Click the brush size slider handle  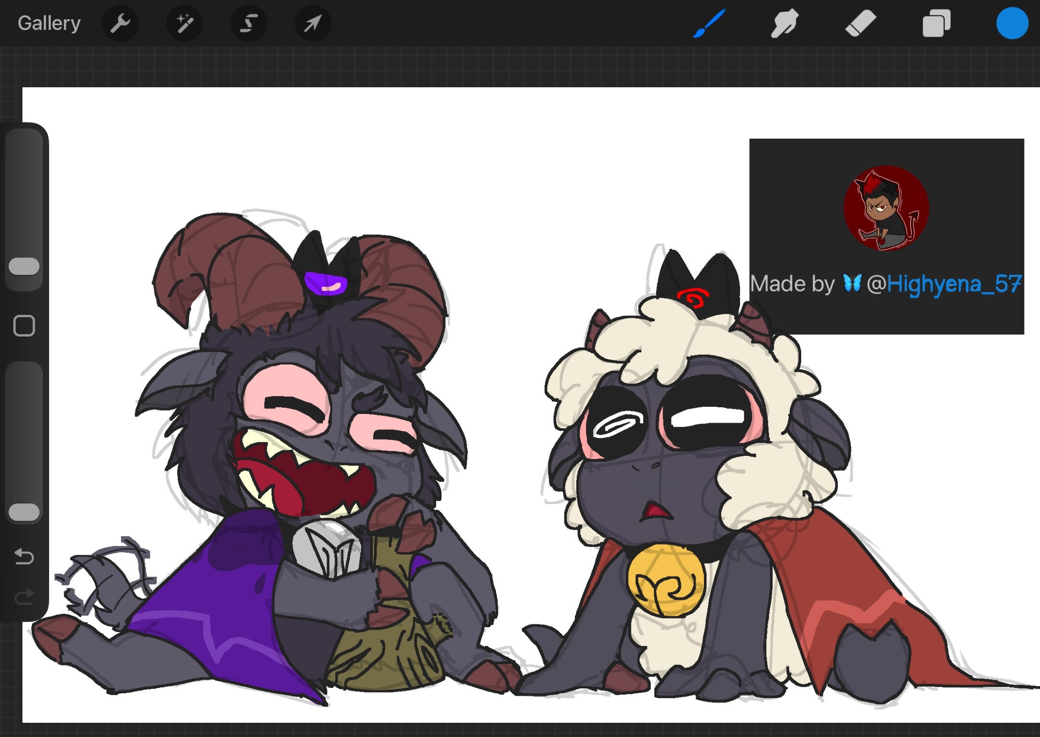coord(24,266)
